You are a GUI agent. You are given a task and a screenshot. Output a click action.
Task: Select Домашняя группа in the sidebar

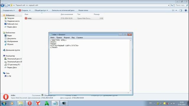coord(13,50)
